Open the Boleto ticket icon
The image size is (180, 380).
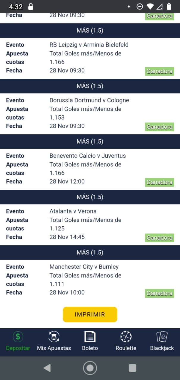(90, 336)
